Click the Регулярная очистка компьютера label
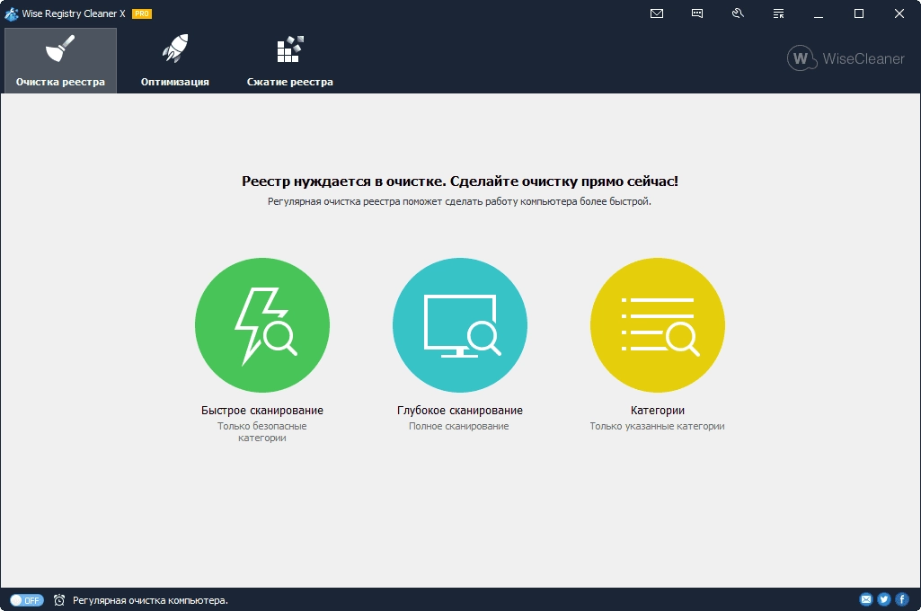 pos(150,600)
